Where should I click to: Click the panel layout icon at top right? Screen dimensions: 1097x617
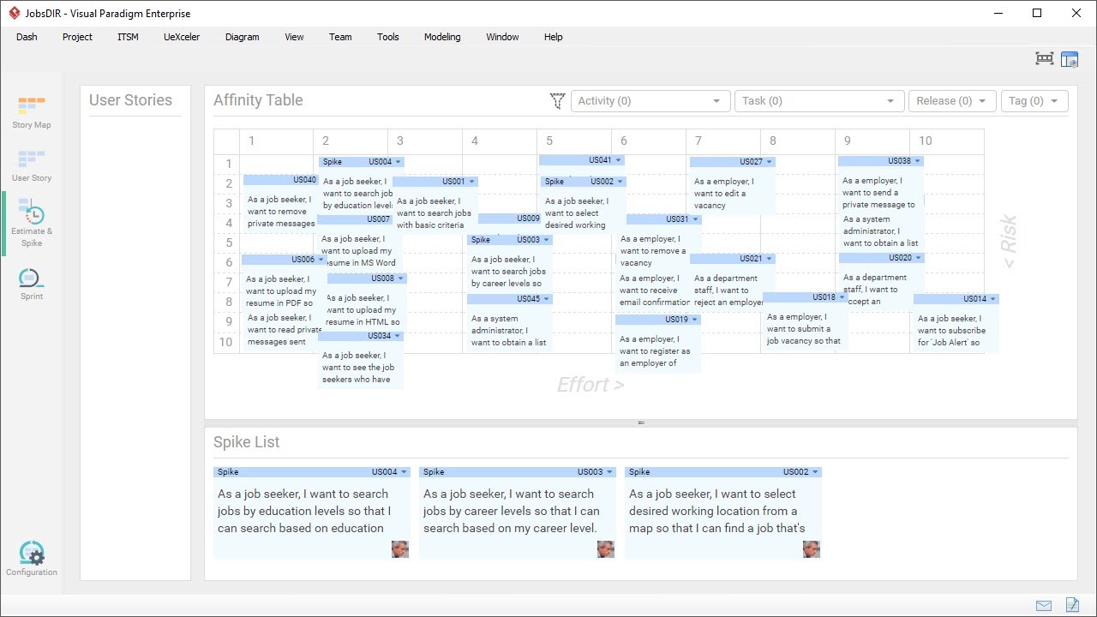click(1070, 59)
